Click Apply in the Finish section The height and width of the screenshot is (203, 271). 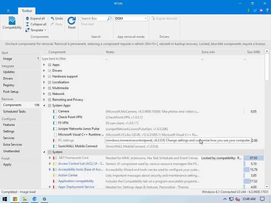coord(7,164)
